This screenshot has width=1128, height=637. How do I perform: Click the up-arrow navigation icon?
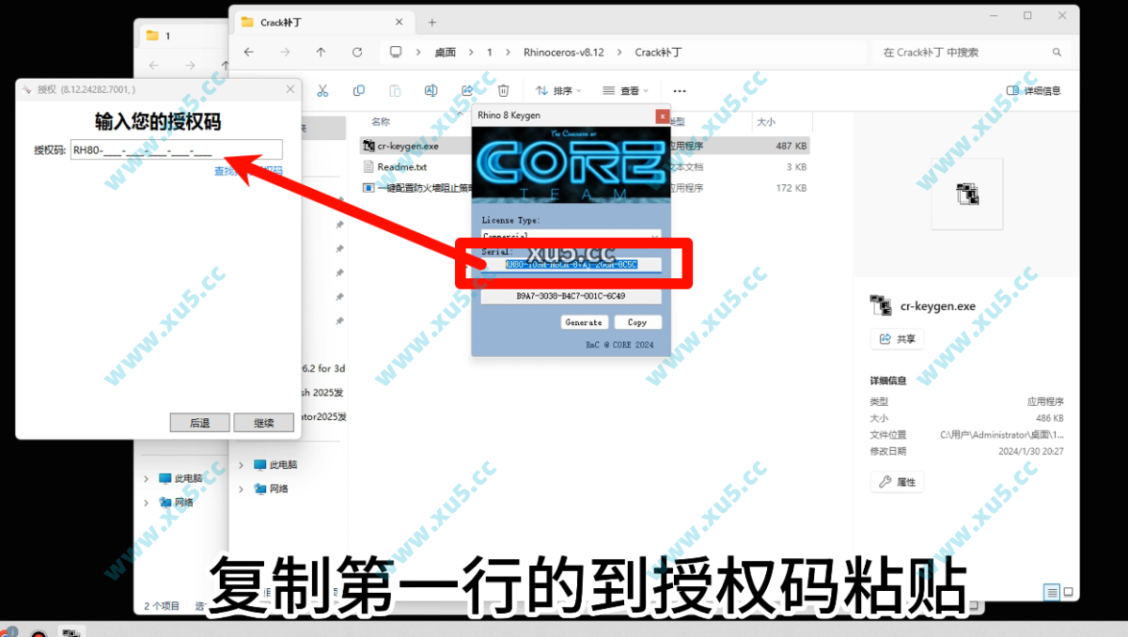click(x=321, y=52)
